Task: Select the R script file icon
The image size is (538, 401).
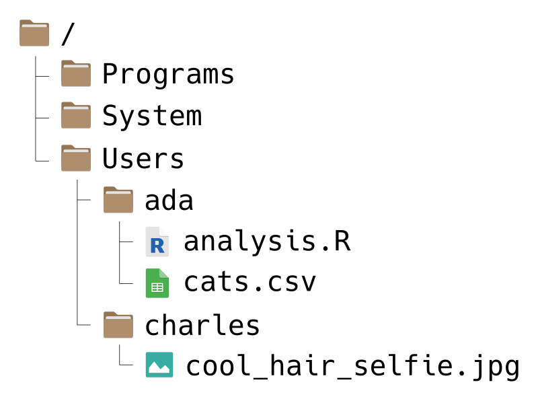Action: (x=157, y=242)
